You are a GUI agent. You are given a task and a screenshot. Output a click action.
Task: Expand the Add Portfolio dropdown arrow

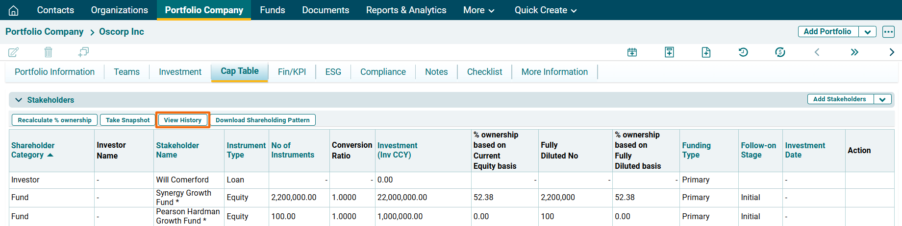(x=867, y=32)
